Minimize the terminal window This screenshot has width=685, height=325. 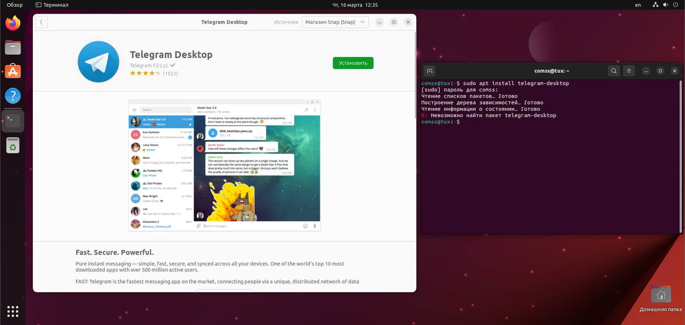(646, 71)
